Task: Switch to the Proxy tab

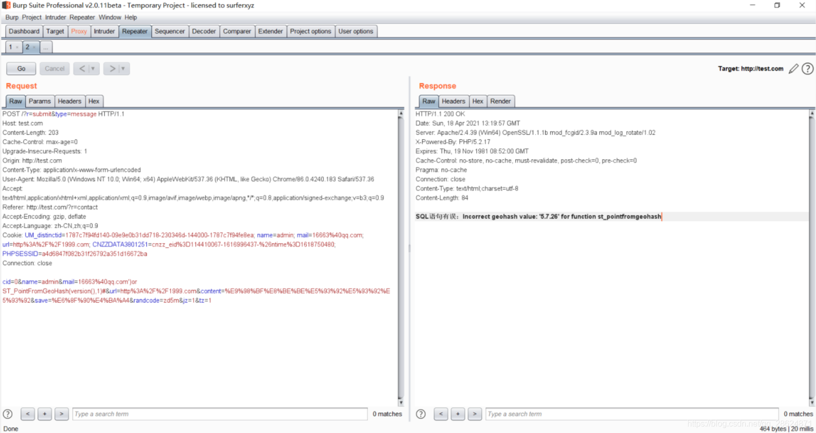Action: click(x=79, y=31)
